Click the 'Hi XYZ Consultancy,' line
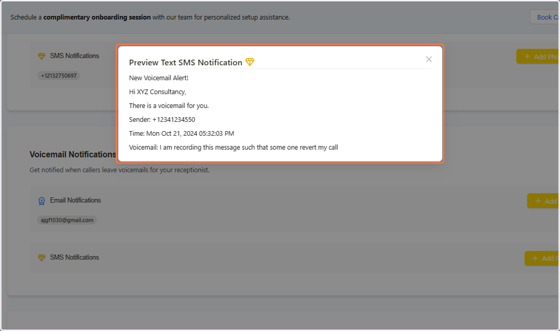This screenshot has width=560, height=331. pyautogui.click(x=158, y=92)
